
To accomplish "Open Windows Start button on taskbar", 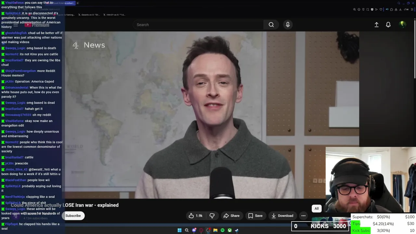I will tap(179, 230).
